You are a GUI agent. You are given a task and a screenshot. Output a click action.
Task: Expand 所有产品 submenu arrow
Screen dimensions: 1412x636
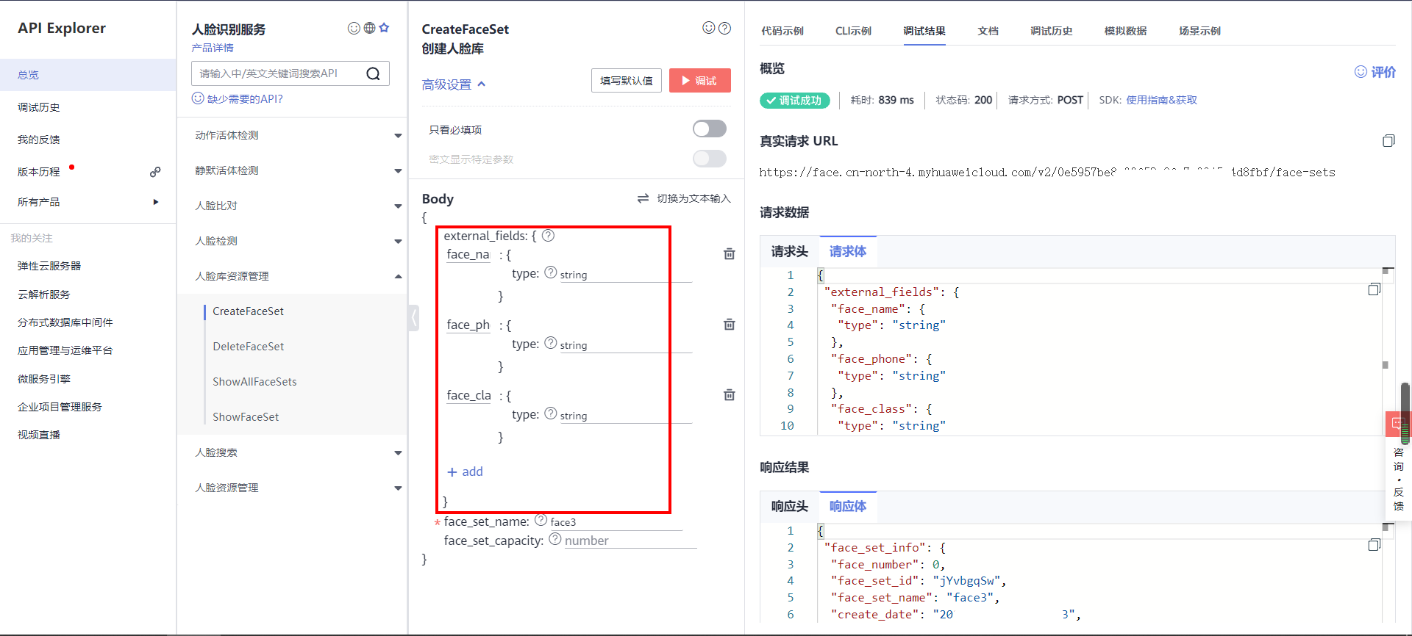click(155, 202)
